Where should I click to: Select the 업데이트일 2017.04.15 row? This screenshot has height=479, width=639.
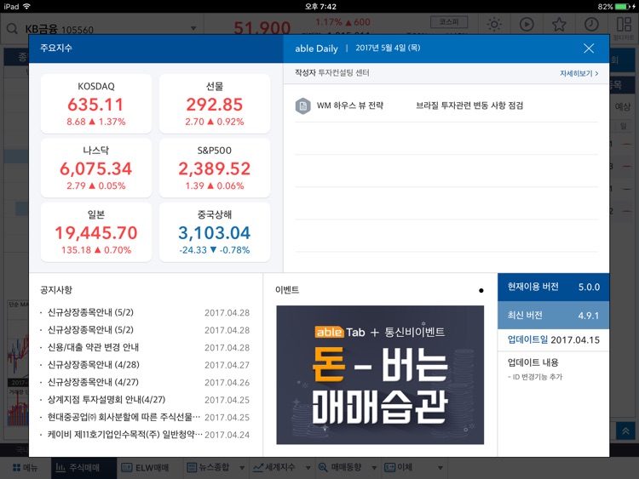click(x=554, y=339)
